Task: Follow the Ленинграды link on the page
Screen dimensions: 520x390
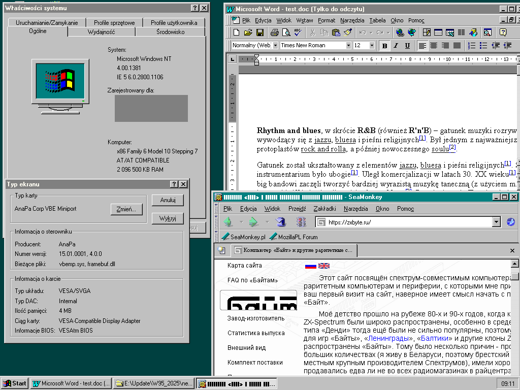Action: (x=388, y=338)
